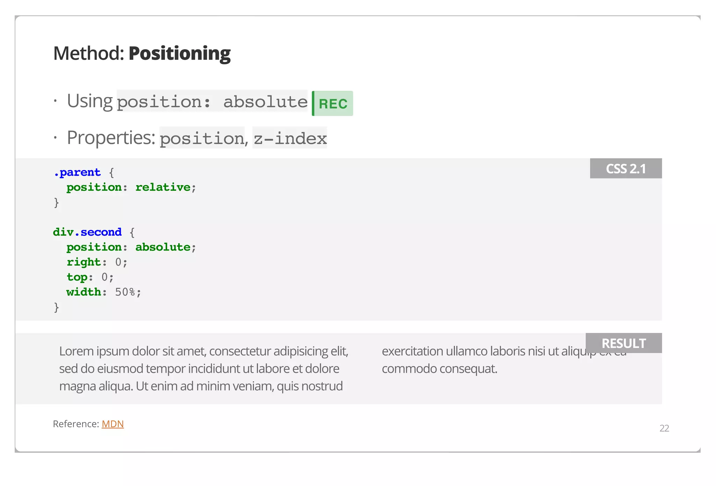Click the .parent selector in the code
The image size is (716, 486).
point(77,172)
